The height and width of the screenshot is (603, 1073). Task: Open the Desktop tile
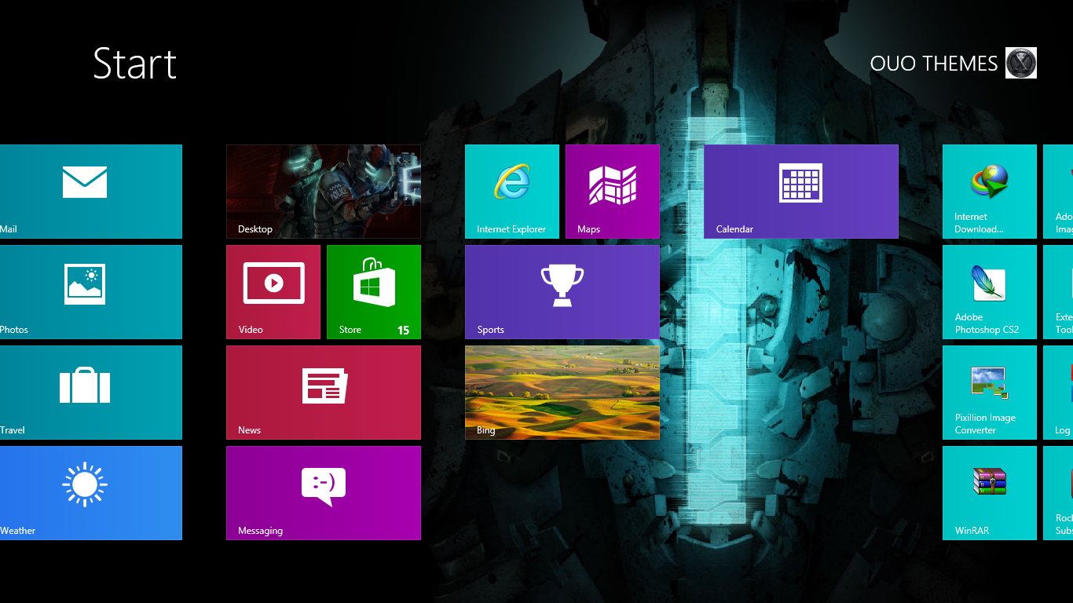324,192
